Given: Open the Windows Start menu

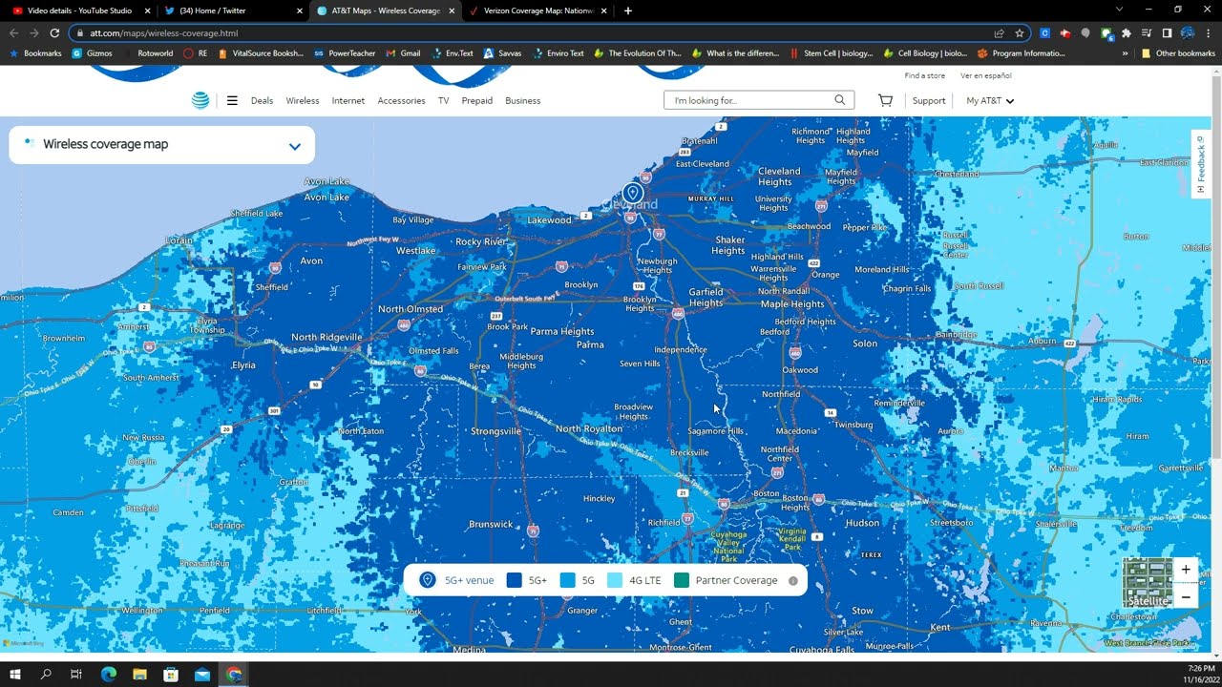Looking at the screenshot, I should [x=15, y=675].
